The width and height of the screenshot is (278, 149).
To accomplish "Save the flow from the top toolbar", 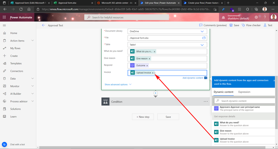I will pyautogui.click(x=234, y=25).
